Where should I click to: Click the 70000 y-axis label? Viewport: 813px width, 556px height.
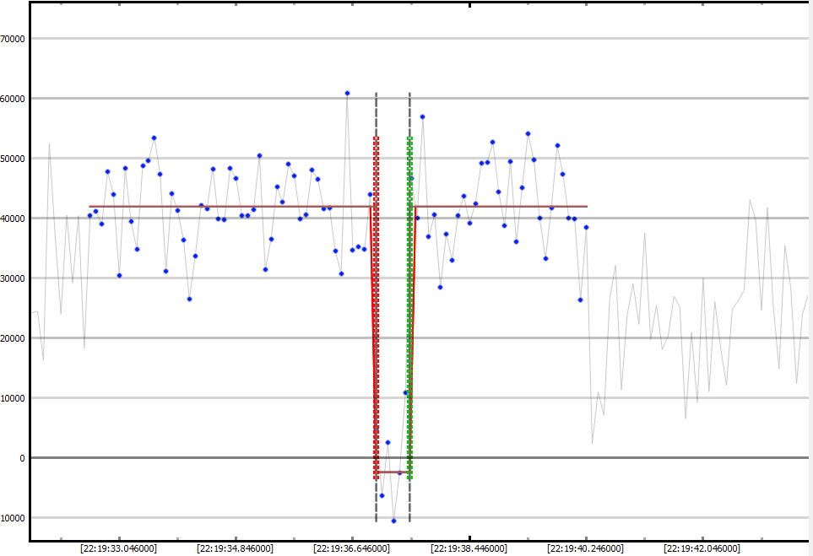click(14, 39)
